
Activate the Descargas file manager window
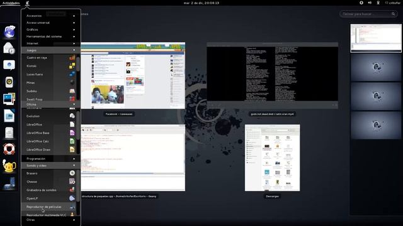(273, 158)
